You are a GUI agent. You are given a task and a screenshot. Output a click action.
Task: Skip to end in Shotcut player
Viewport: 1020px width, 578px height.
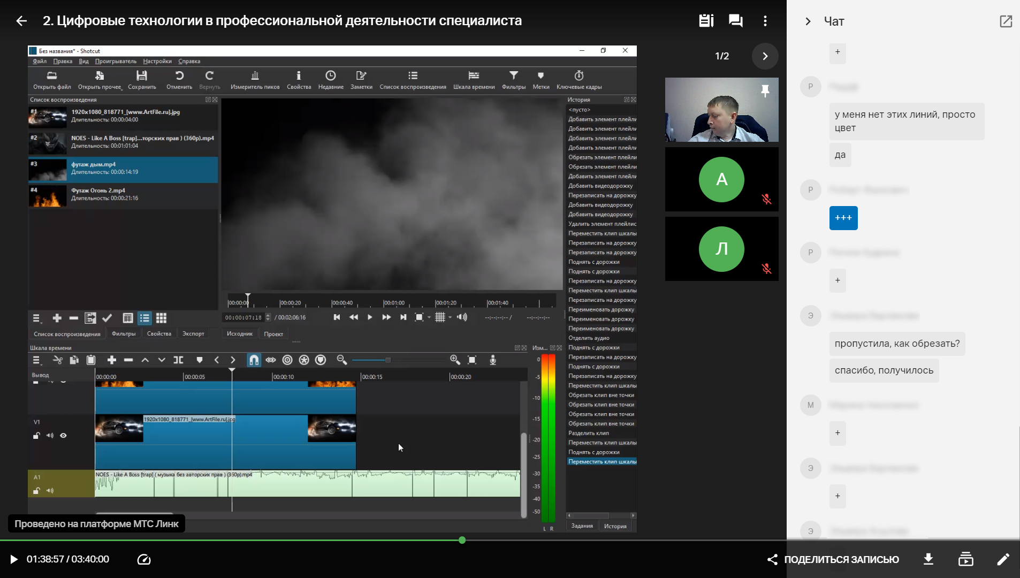(404, 317)
